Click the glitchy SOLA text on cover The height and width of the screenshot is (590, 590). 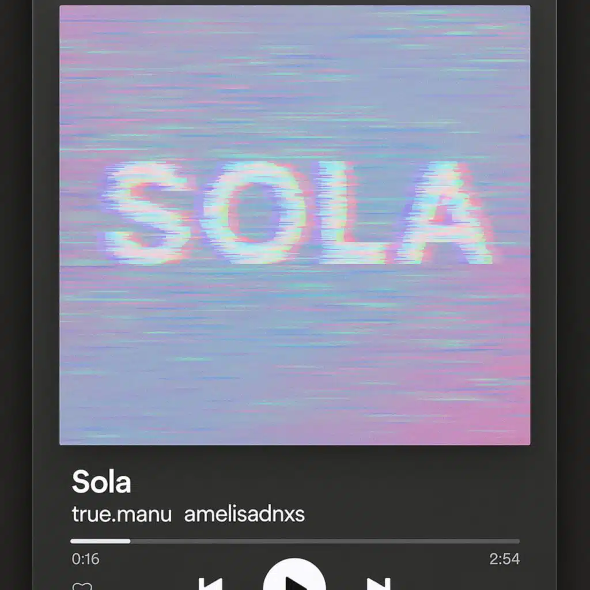click(x=298, y=213)
